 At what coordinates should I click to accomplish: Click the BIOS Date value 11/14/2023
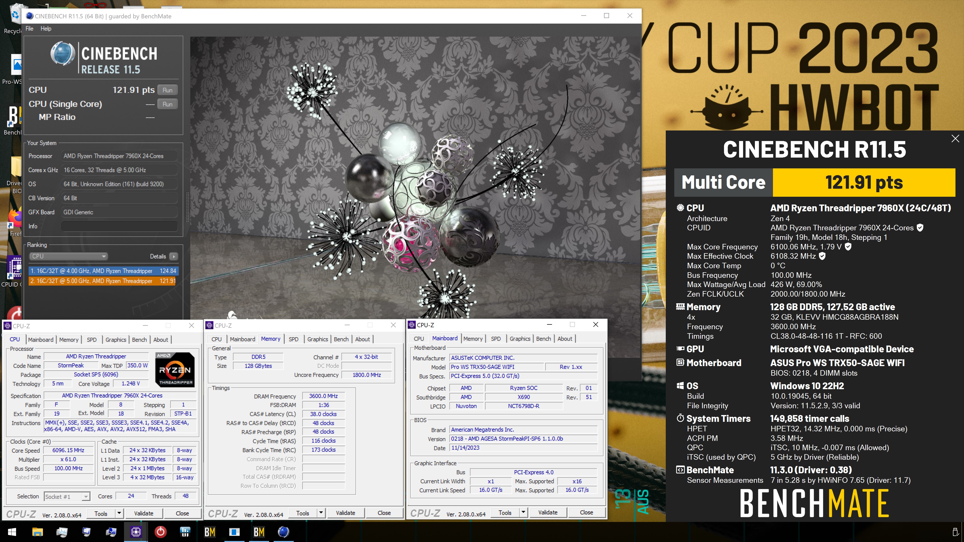coord(523,448)
